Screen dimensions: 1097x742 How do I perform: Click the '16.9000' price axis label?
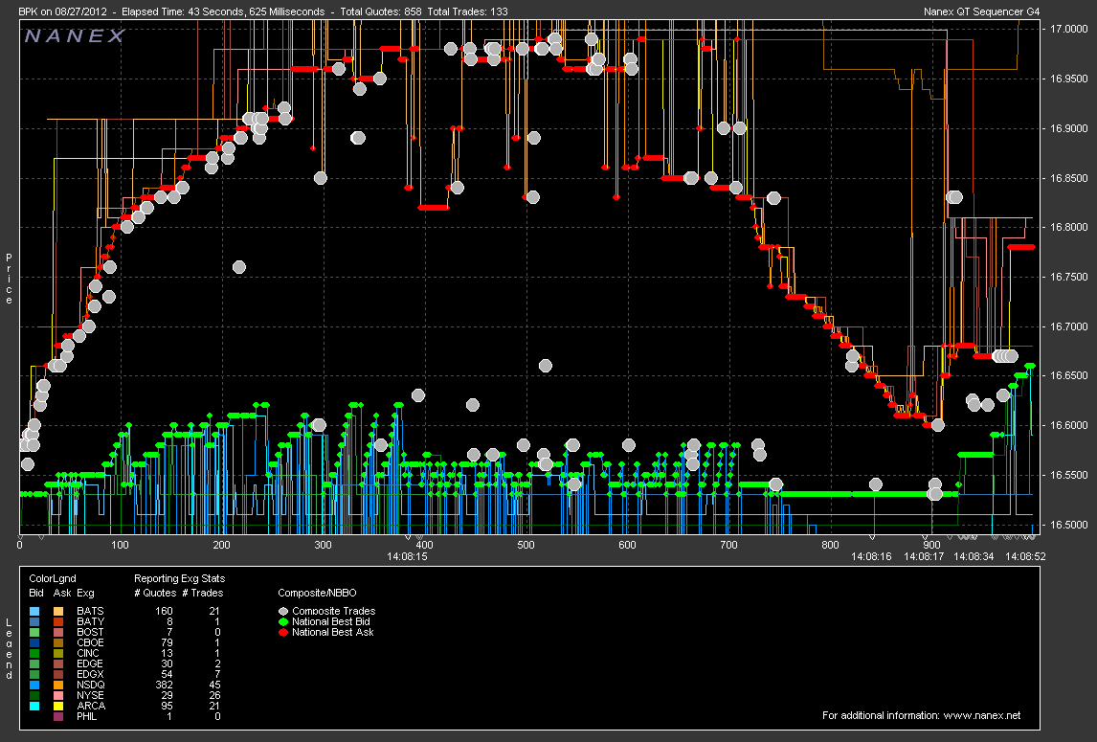pos(1069,128)
